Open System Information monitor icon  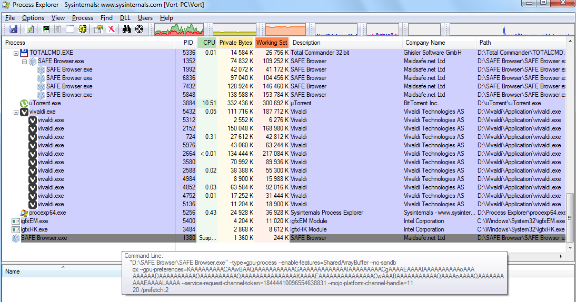pyautogui.click(x=46, y=29)
